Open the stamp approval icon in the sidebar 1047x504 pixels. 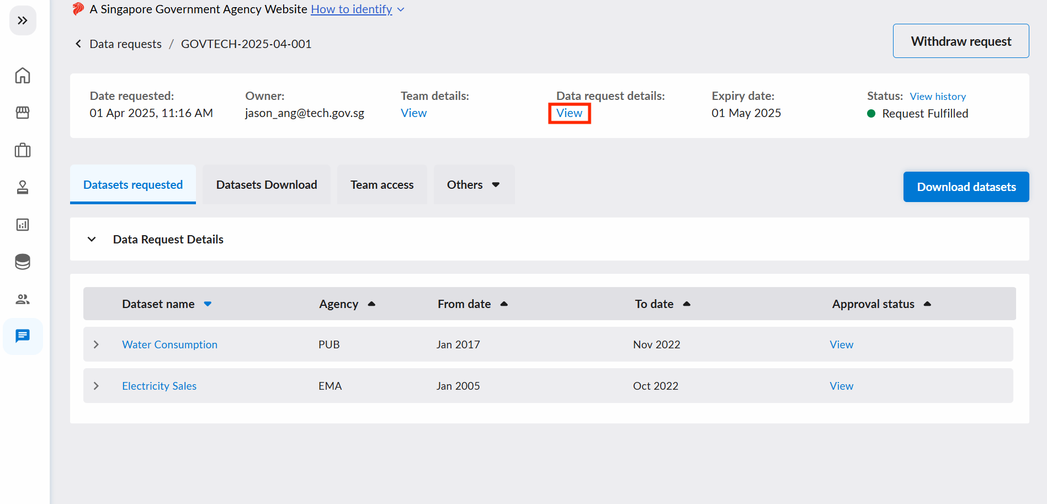[23, 187]
